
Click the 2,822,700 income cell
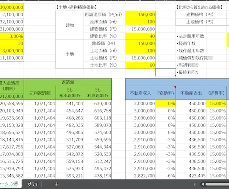click(x=140, y=176)
